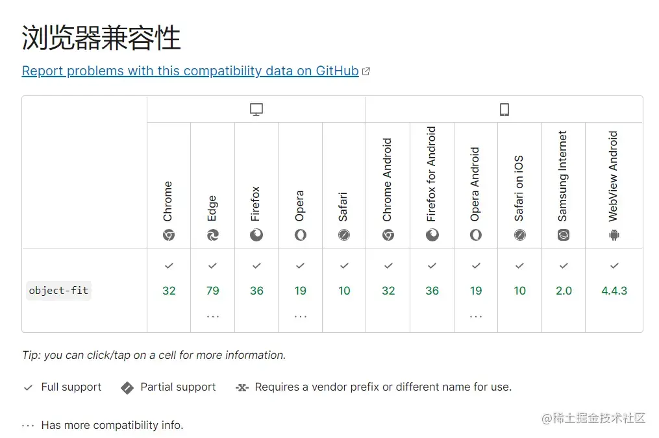
Task: Click the Edge browser logo icon
Action: point(213,236)
